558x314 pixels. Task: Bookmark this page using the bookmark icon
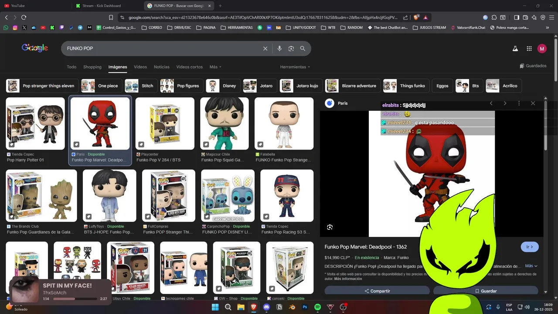[x=111, y=17]
